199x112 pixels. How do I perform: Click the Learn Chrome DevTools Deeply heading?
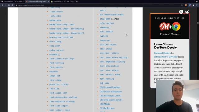(x=165, y=46)
